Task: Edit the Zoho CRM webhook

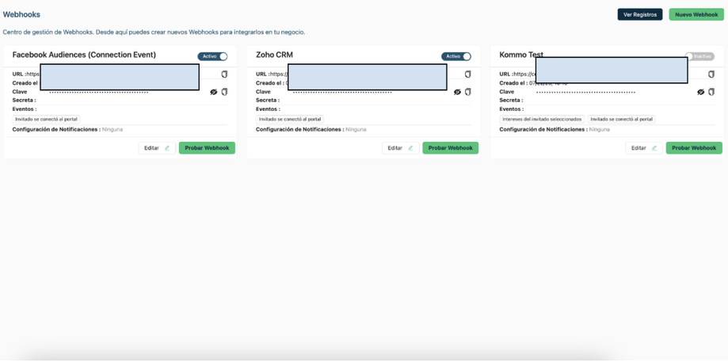Action: [401, 148]
